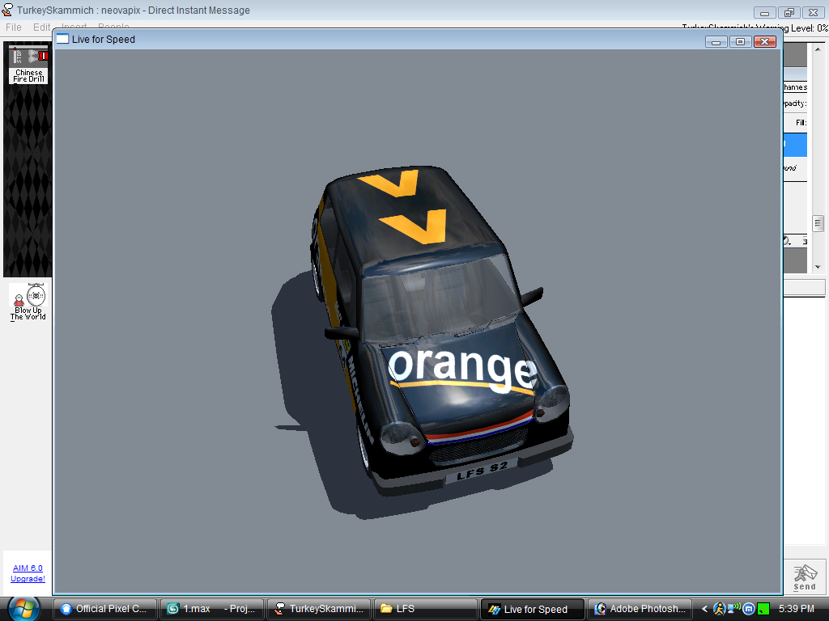Open the LFS folder taskbar button
The height and width of the screenshot is (621, 829).
[425, 609]
